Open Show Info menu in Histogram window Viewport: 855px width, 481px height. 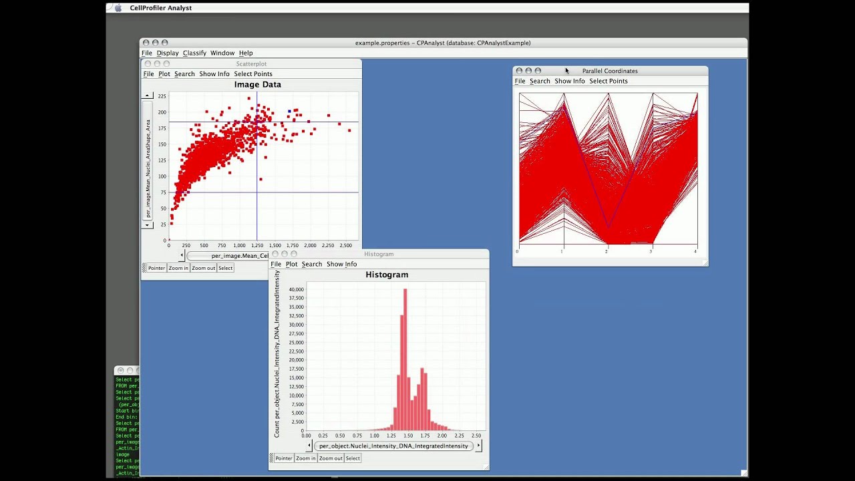[342, 264]
